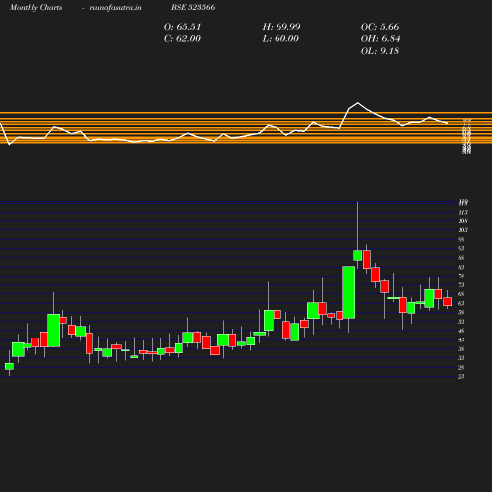Click the 'OL: 9.18' reading
The image size is (492, 492).
[380, 51]
